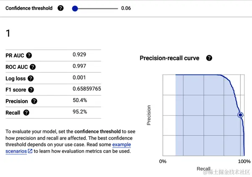The image size is (252, 177).
Task: Click the external link icon after example scenarios
Action: pos(30,151)
